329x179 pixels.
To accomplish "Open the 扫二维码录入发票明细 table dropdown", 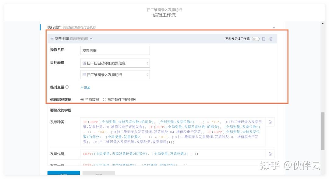I will tap(115, 75).
